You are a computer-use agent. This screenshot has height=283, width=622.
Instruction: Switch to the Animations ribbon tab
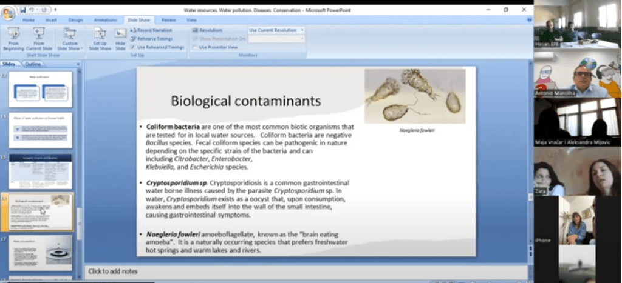(105, 20)
